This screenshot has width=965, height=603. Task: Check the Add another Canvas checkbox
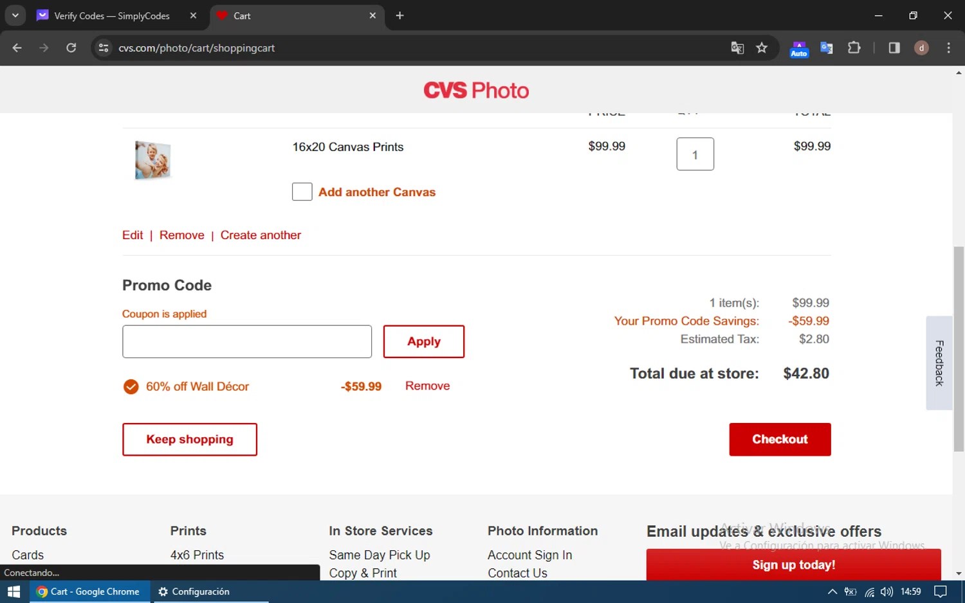pyautogui.click(x=302, y=192)
